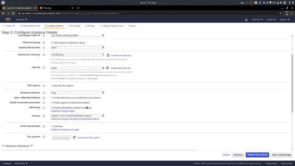The image size is (295, 166).
Task: Collapse the Network interfaces section
Action: tap(3, 146)
